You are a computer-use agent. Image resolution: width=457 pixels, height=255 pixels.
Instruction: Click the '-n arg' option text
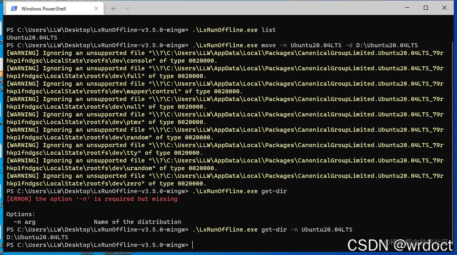coord(24,222)
